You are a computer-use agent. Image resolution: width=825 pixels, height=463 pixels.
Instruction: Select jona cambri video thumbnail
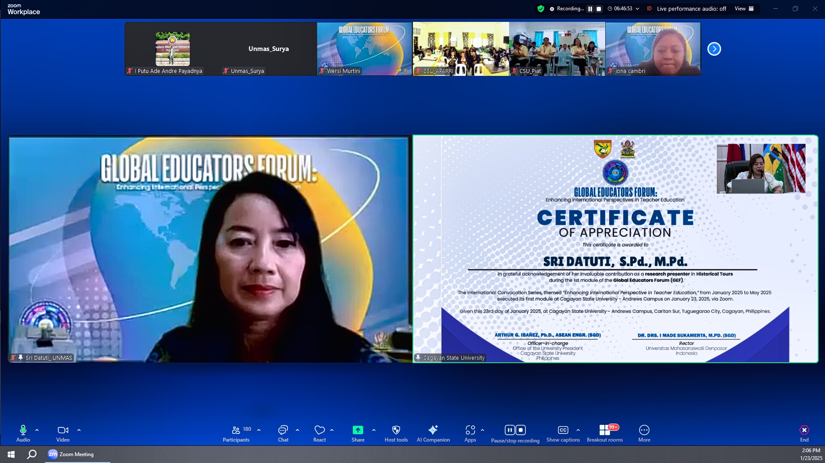point(653,49)
